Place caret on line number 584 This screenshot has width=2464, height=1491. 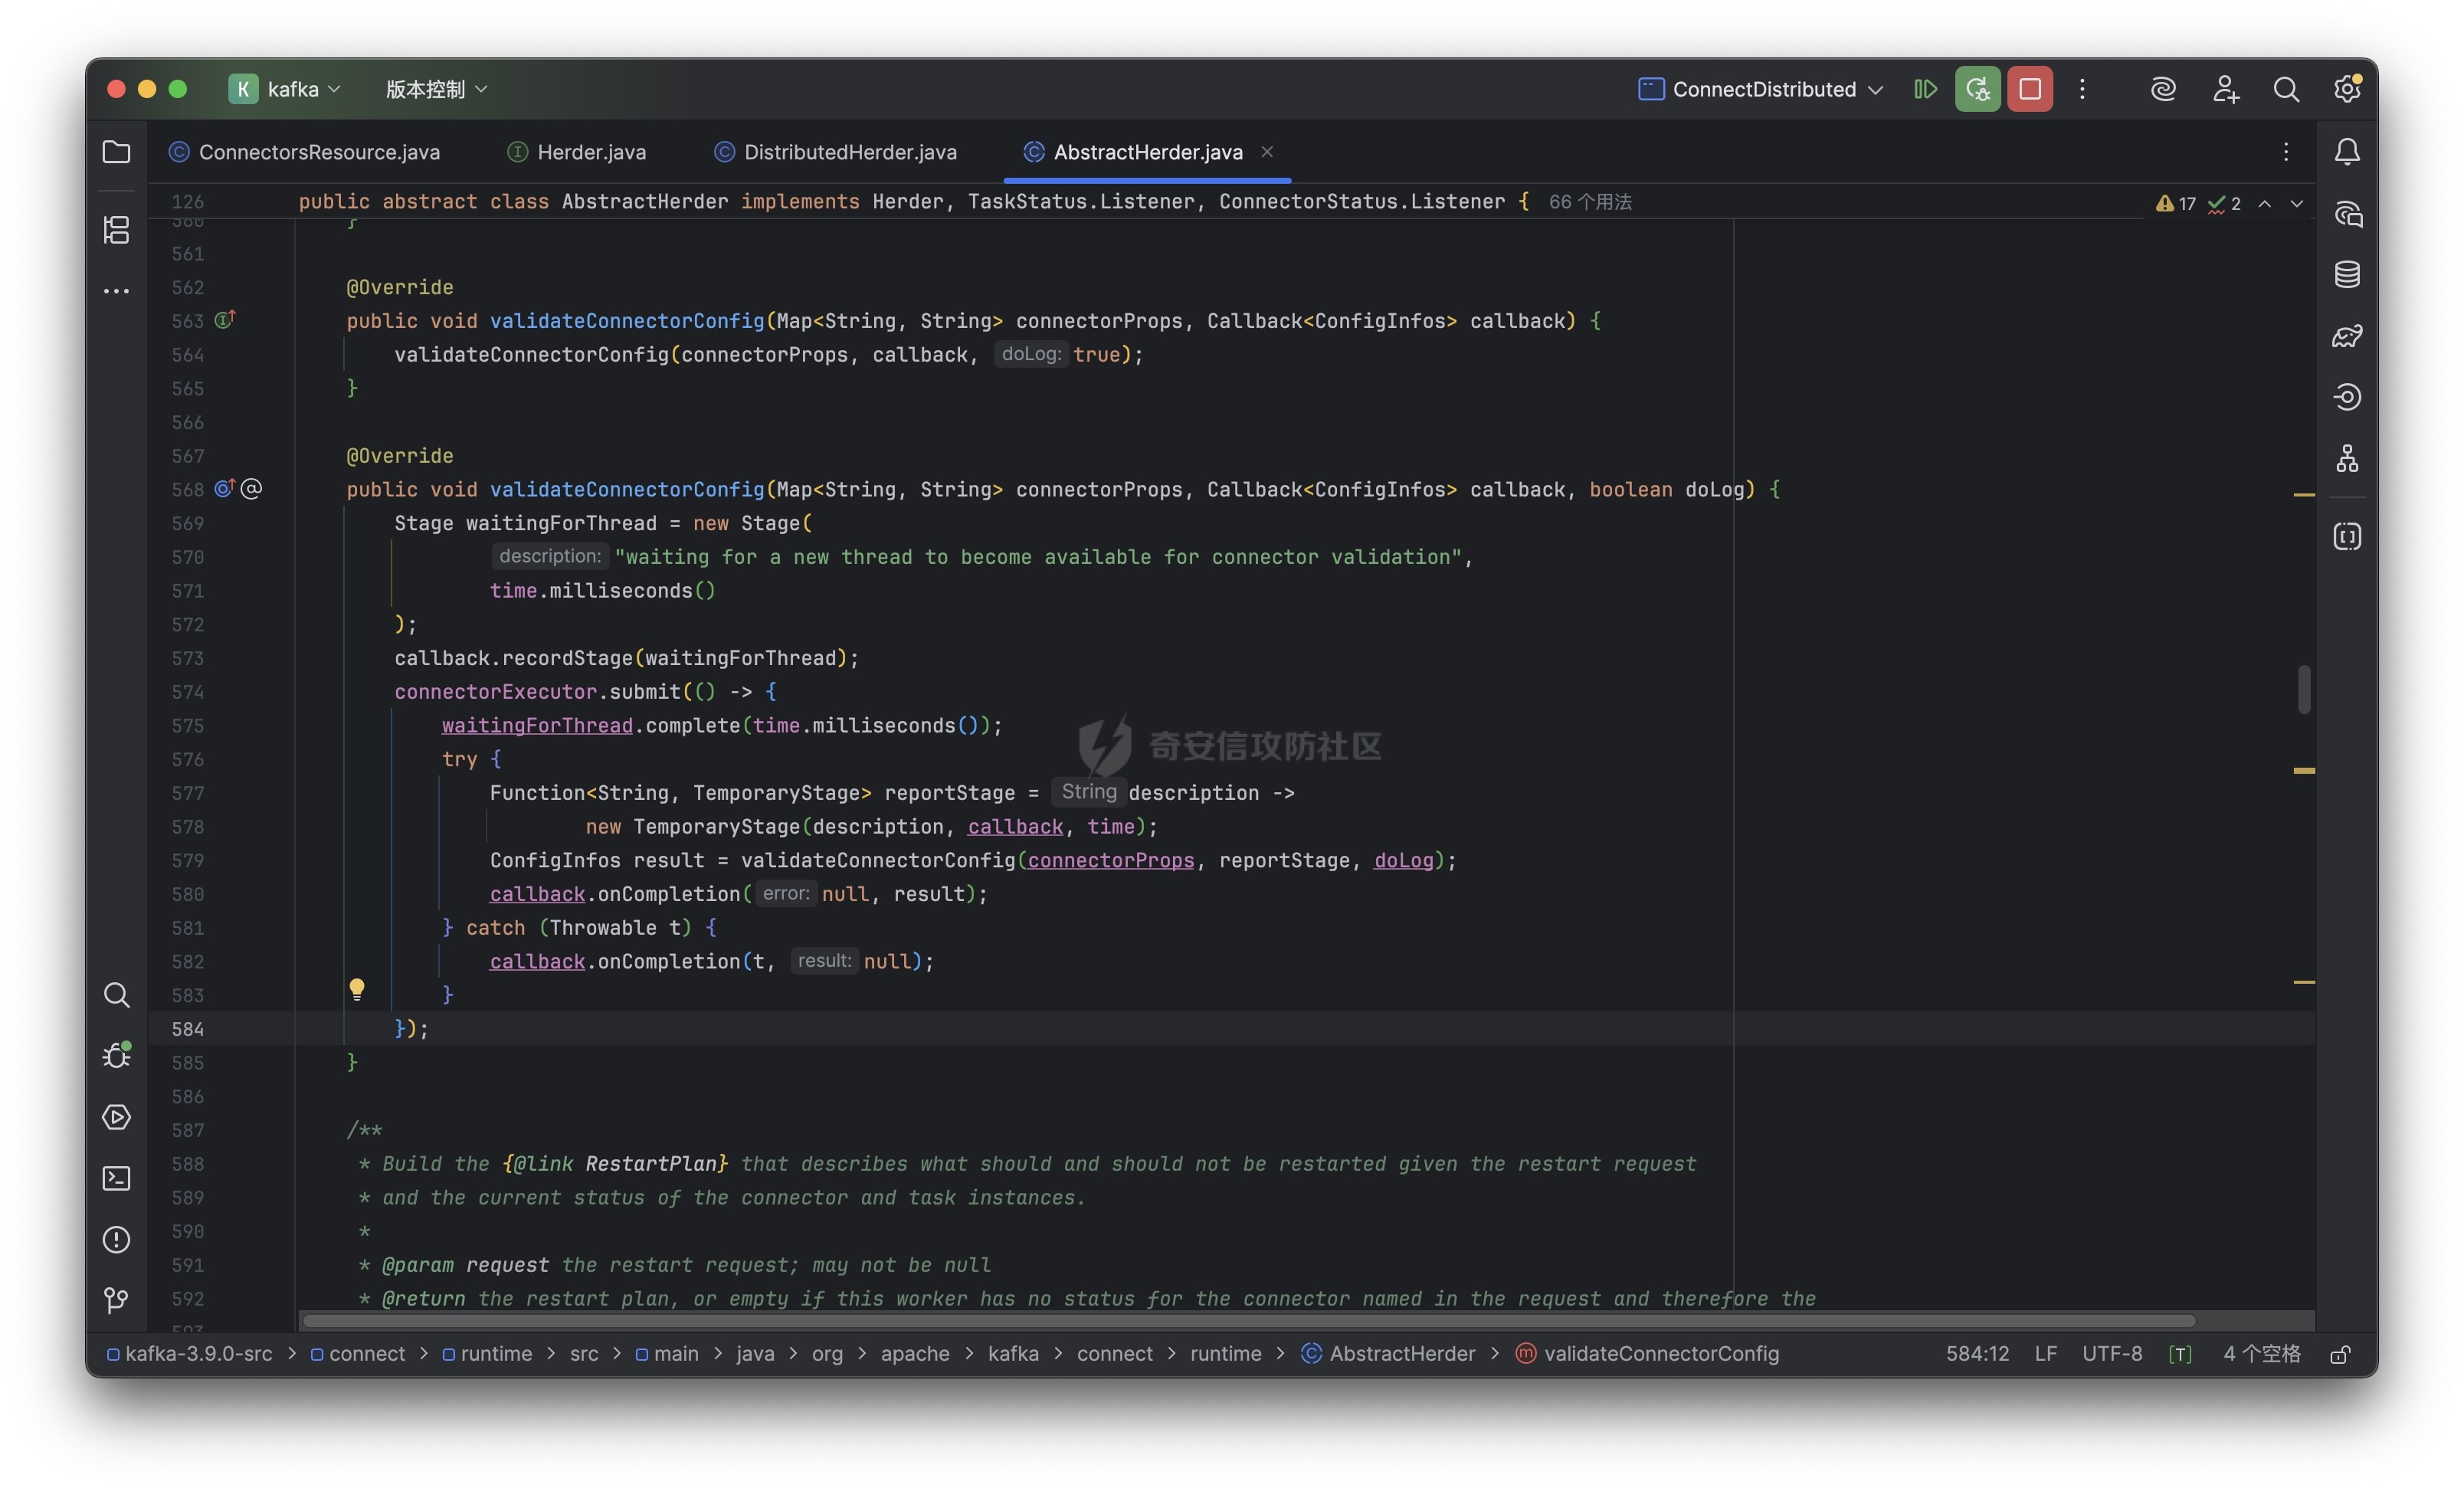[187, 1029]
